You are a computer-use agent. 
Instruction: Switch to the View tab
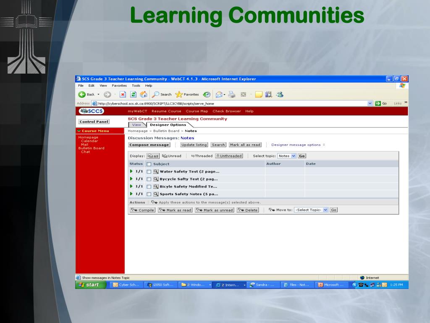(x=136, y=124)
